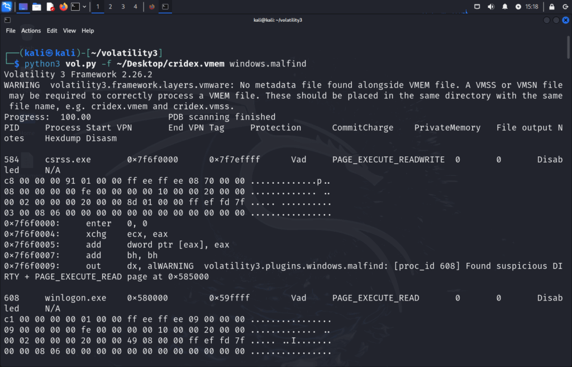Image resolution: width=572 pixels, height=367 pixels.
Task: Click the title 'kali@kali: ~/volatility3'
Action: tap(278, 20)
